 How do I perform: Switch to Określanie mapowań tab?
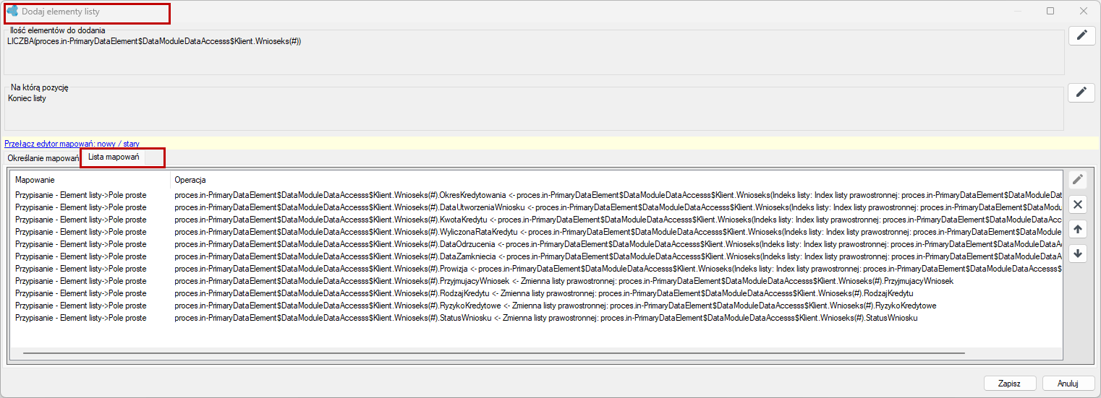coord(42,157)
